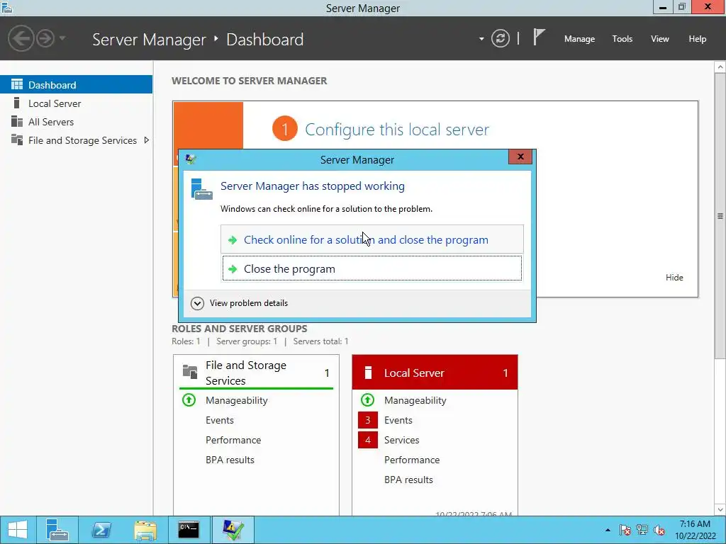Open the Notifications flag
726x544 pixels.
[x=538, y=37]
